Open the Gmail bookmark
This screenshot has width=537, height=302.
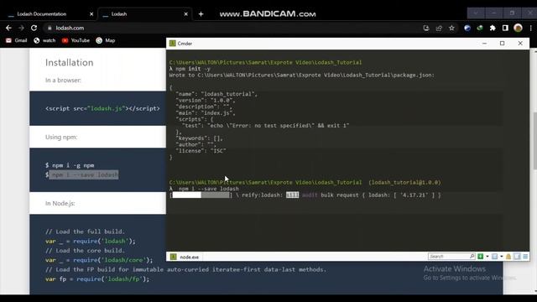[x=17, y=40]
